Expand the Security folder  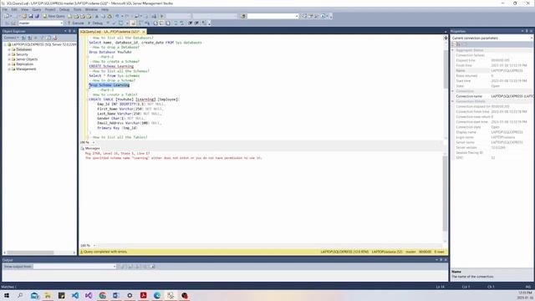point(9,54)
